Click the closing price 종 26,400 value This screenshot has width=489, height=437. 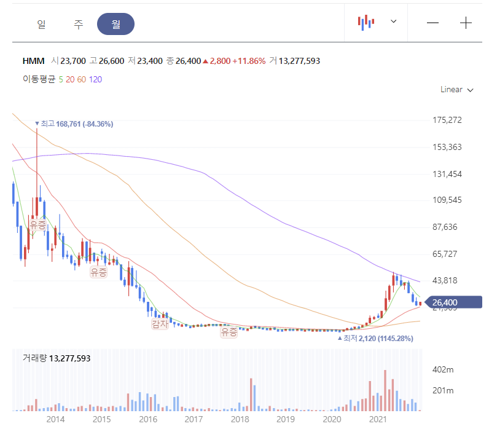tap(184, 61)
